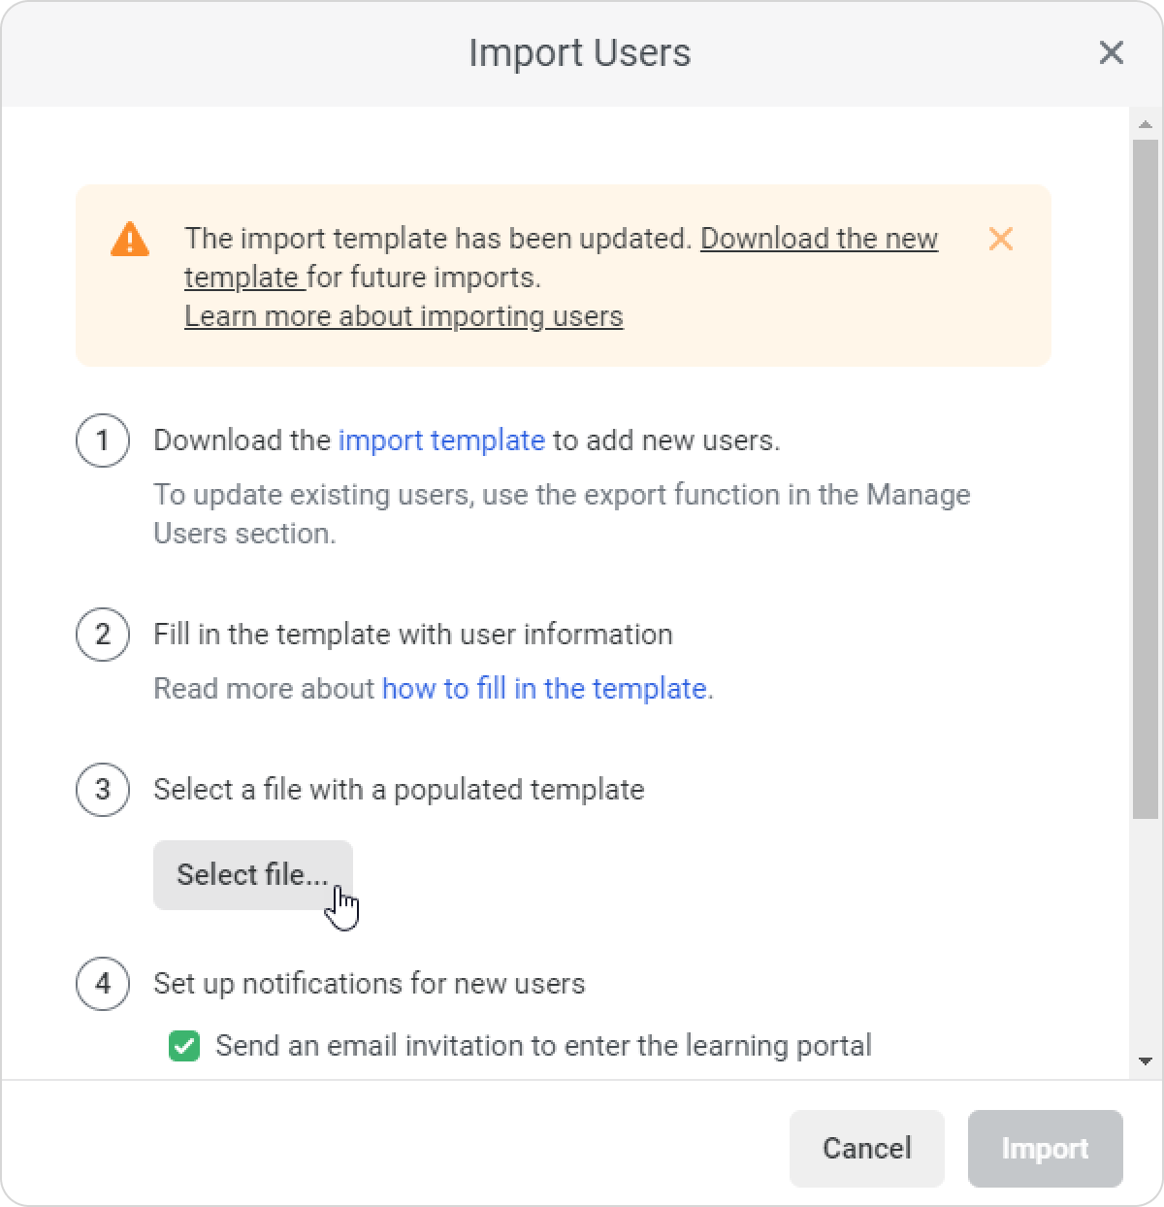
Task: Click the "Import Users" dialog title
Action: pyautogui.click(x=580, y=52)
